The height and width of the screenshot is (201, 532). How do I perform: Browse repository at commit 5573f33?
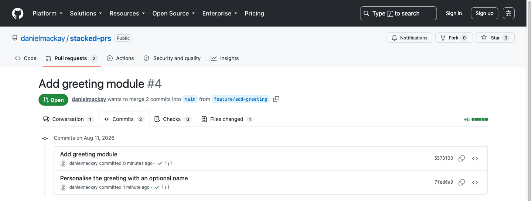pos(475,159)
